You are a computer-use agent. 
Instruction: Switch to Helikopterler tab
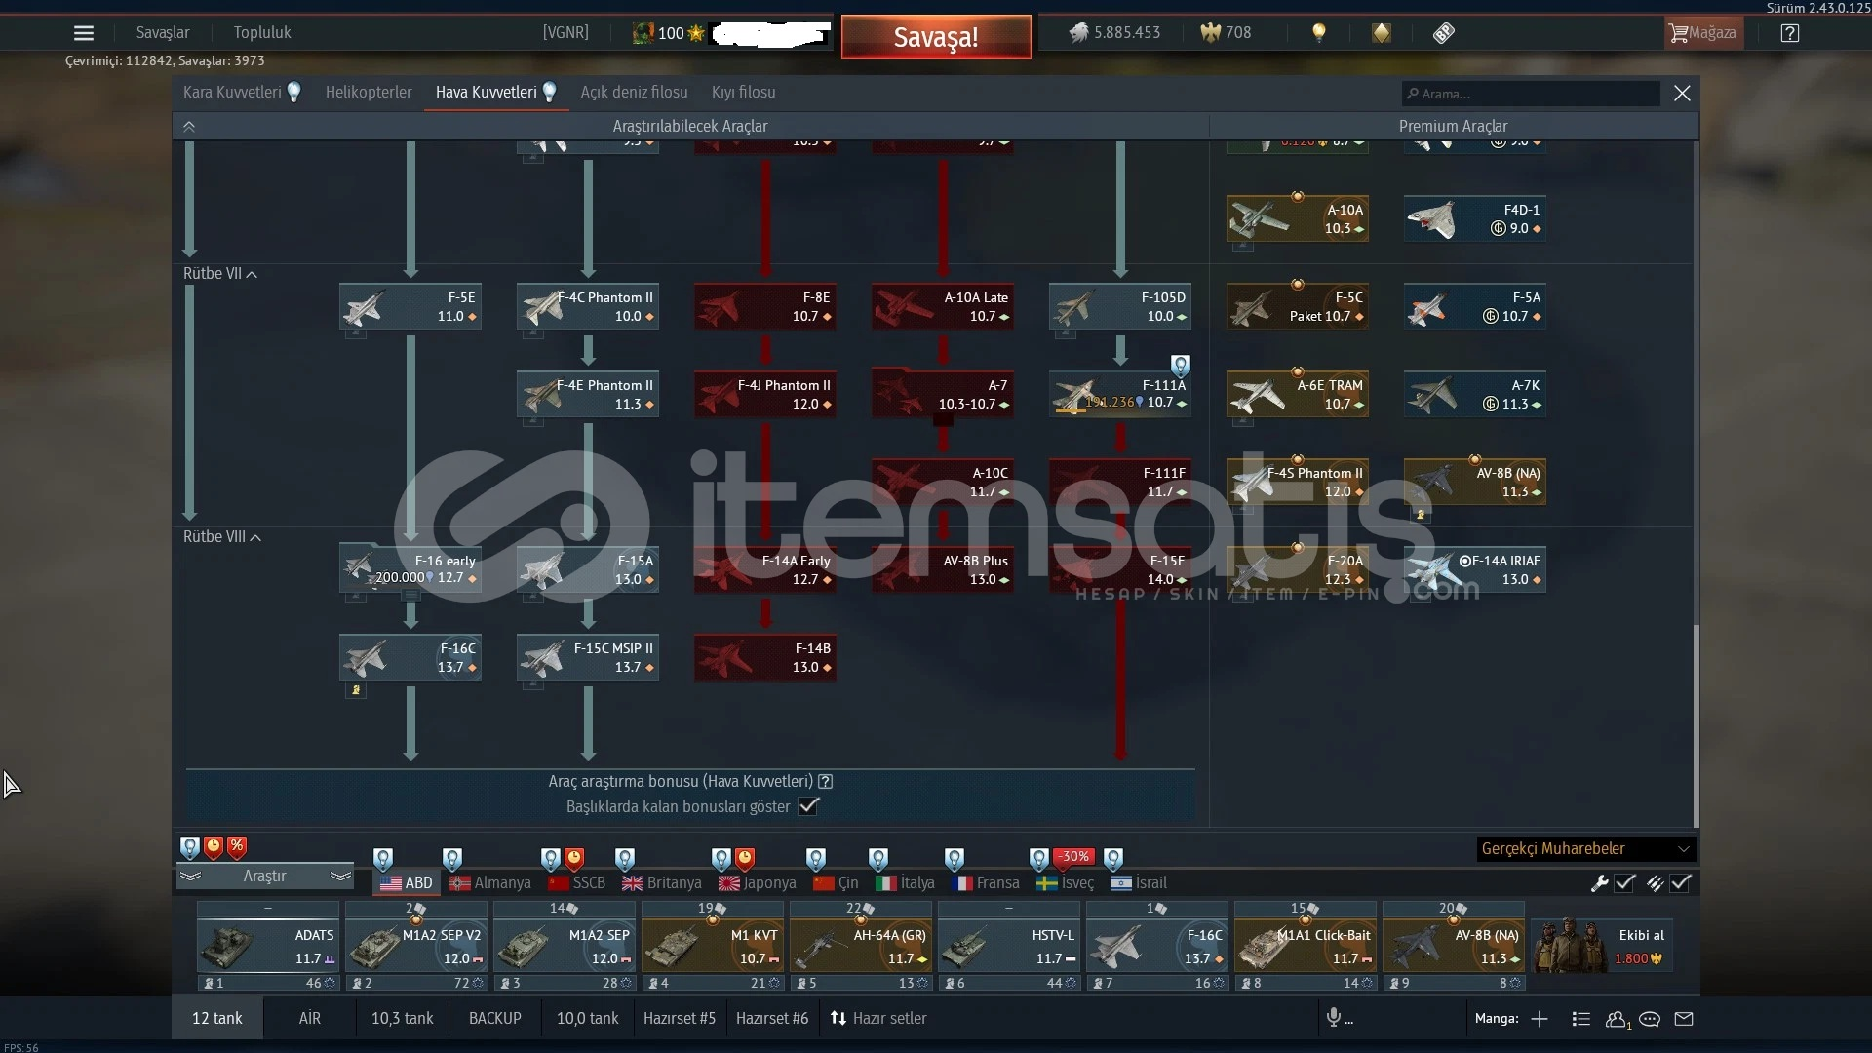[369, 92]
